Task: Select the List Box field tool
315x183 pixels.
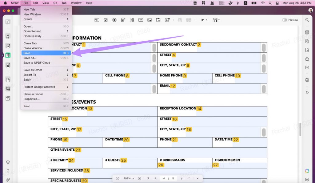Action: 132,20
